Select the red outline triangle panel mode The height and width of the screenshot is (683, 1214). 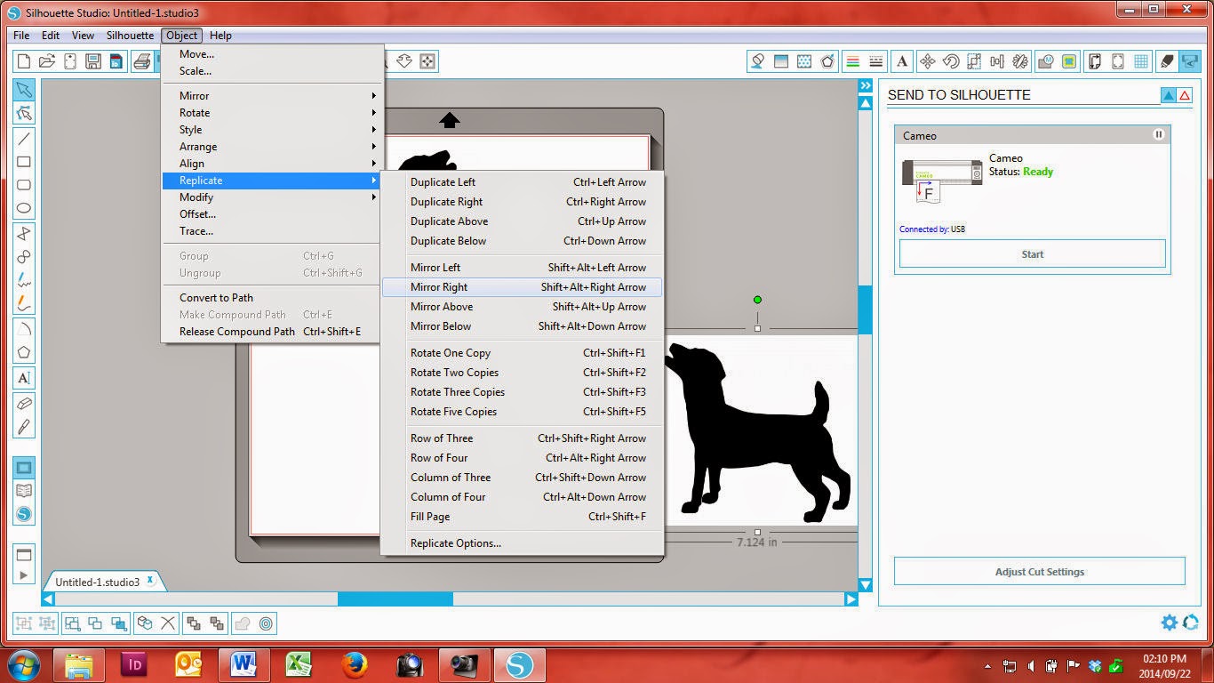click(x=1185, y=95)
